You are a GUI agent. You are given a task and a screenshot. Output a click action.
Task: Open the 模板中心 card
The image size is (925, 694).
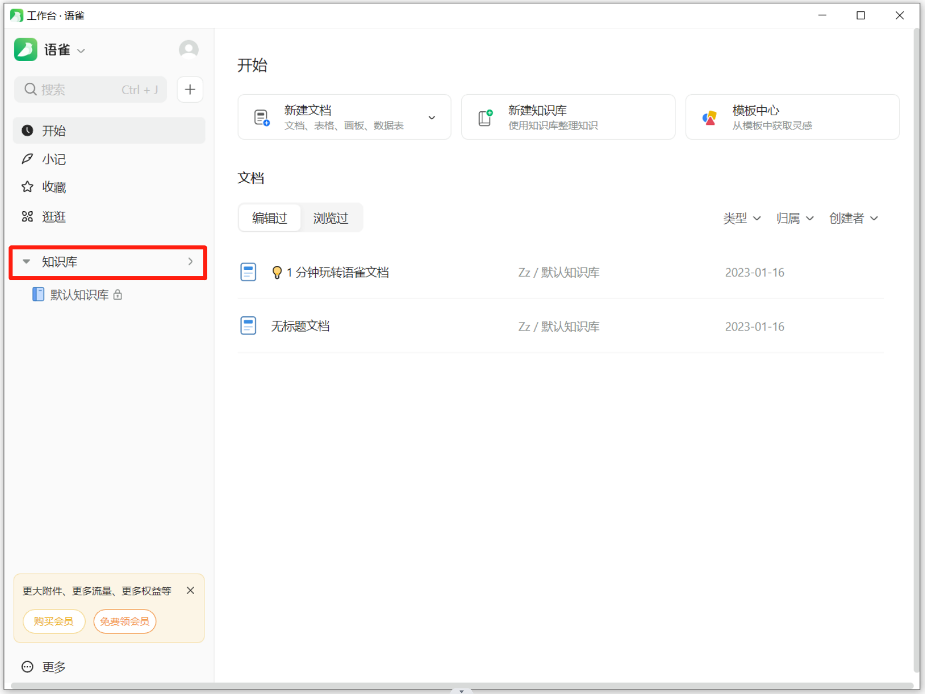click(x=793, y=117)
